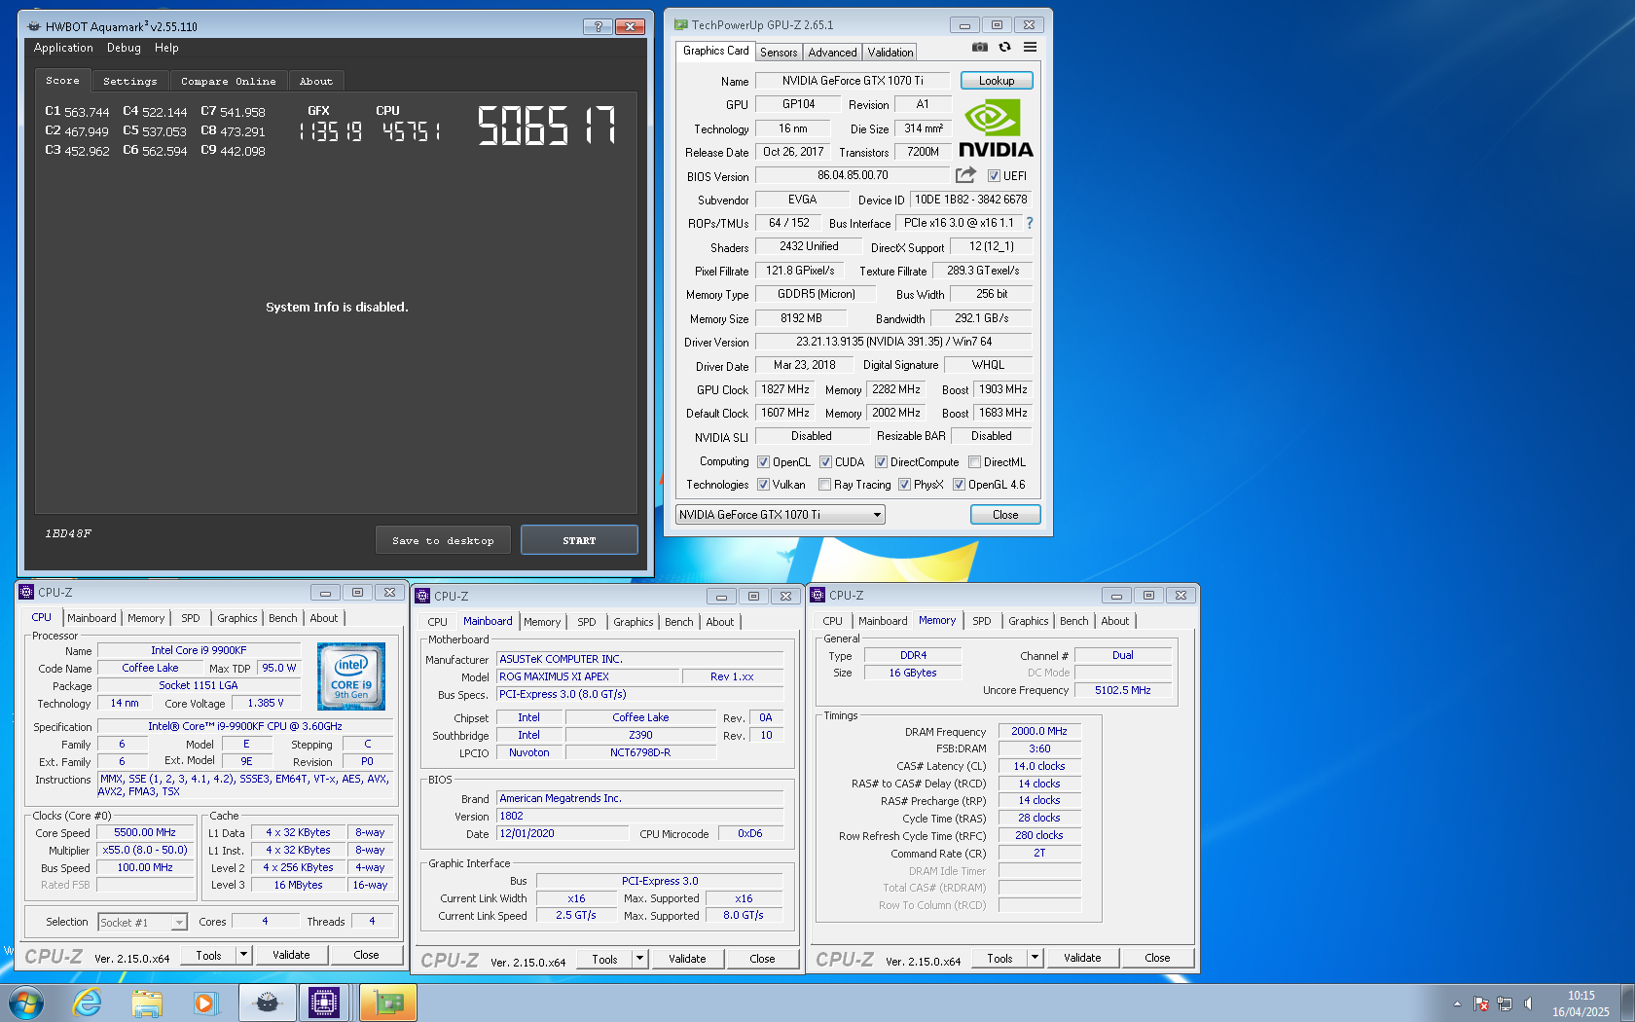The image size is (1635, 1022).
Task: Click the CPU-Z Memory window title icon
Action: 817,595
